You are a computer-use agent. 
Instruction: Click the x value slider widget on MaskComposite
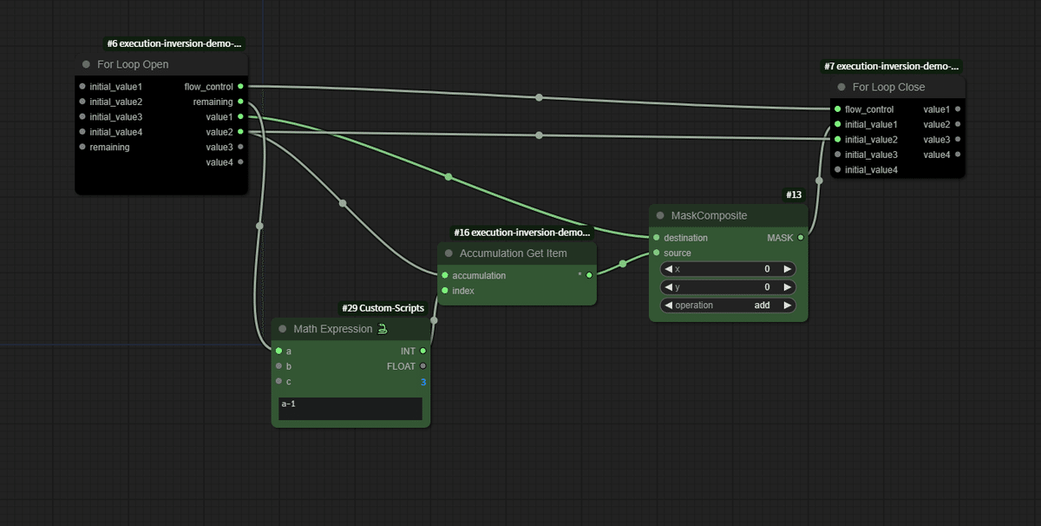coord(727,268)
